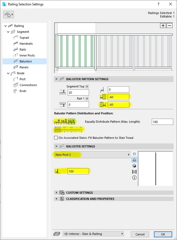Open Segment Top reference popup arrow
The image size is (177, 240).
coord(87,86)
